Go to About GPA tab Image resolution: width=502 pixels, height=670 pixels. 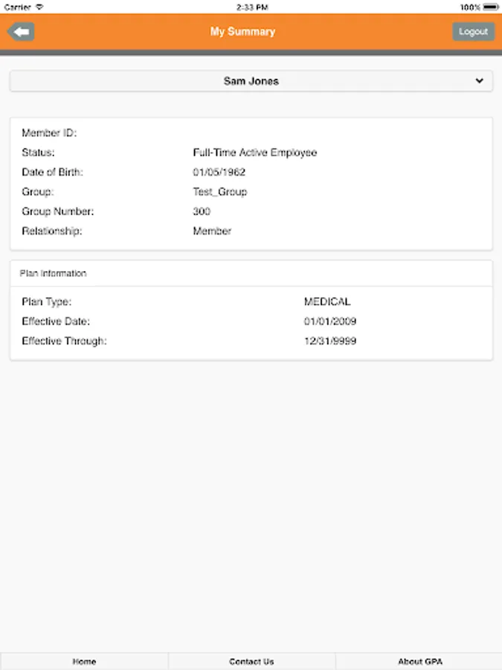point(419,661)
